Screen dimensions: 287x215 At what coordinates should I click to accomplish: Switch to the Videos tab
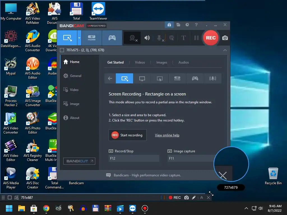(140, 62)
